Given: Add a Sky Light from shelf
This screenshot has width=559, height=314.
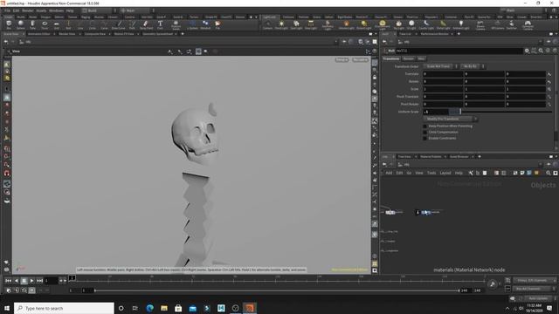Looking at the screenshot, I should 399,24.
